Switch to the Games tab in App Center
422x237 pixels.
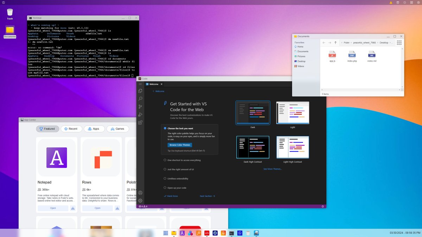click(x=118, y=129)
